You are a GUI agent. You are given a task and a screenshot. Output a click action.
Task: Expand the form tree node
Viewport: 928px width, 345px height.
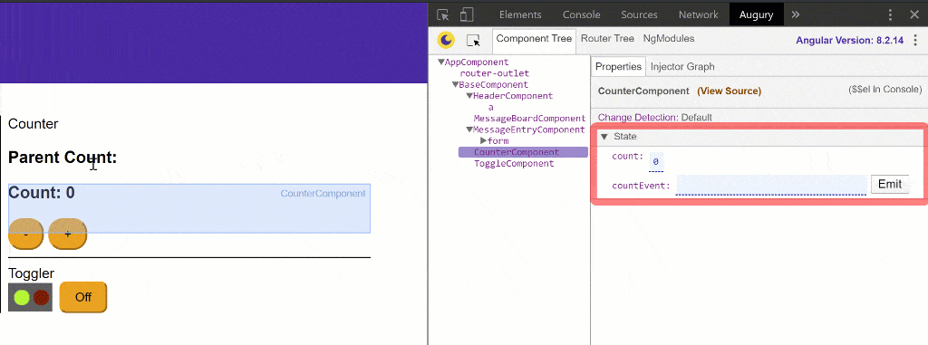[x=484, y=141]
